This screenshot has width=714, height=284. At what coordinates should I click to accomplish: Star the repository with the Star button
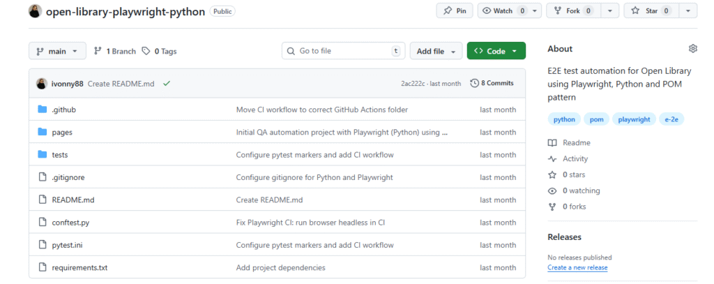click(652, 11)
